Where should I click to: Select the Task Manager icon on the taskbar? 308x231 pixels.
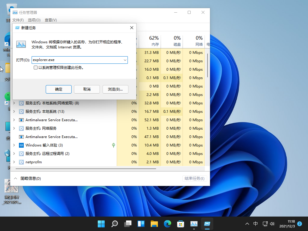194,224
